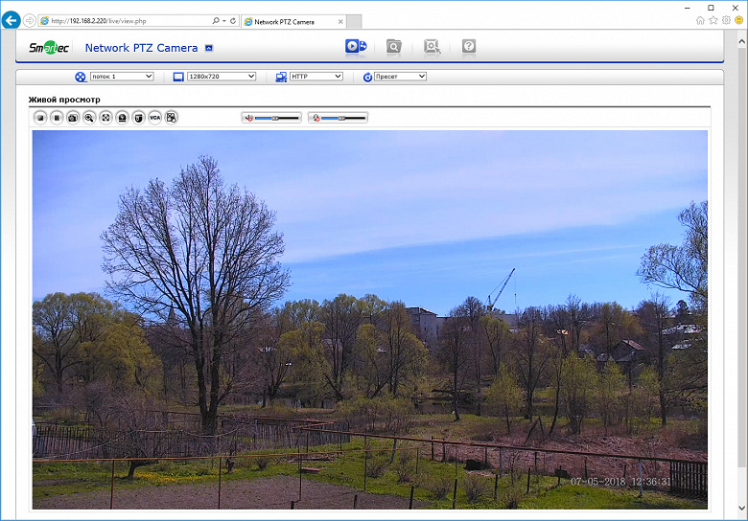Activate the digital zoom magnifier tool

click(89, 118)
